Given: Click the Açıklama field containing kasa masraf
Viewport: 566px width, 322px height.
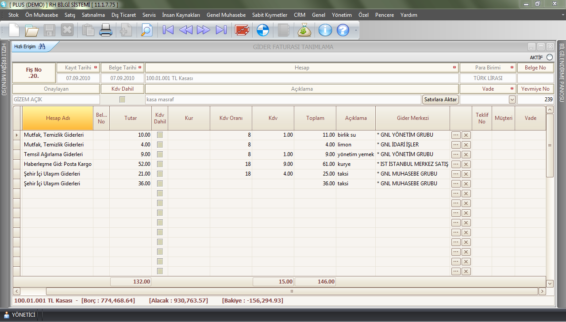Looking at the screenshot, I should click(x=283, y=100).
